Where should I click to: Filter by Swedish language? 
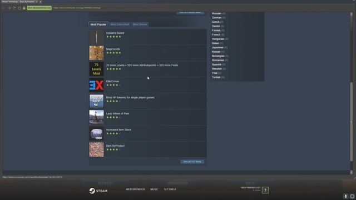coord(217,69)
